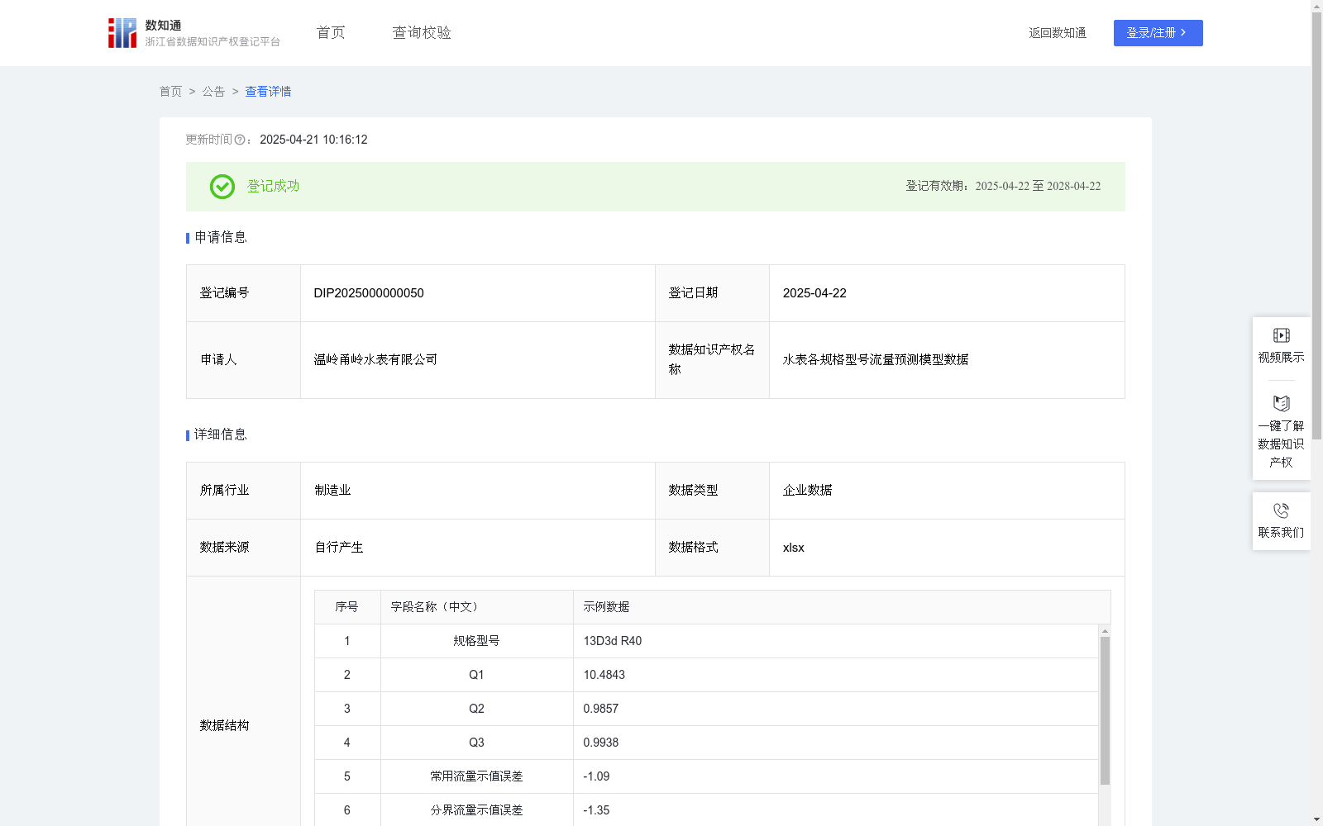
Task: Open the 首页 navigation menu item
Action: tap(329, 32)
